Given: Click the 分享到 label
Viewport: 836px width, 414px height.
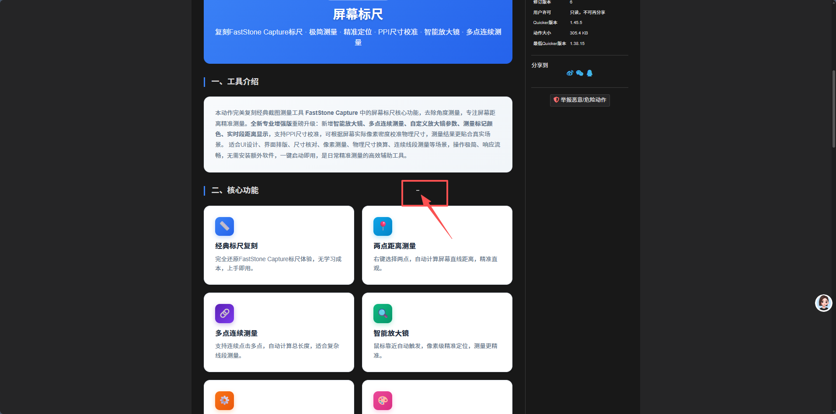Looking at the screenshot, I should [x=540, y=65].
